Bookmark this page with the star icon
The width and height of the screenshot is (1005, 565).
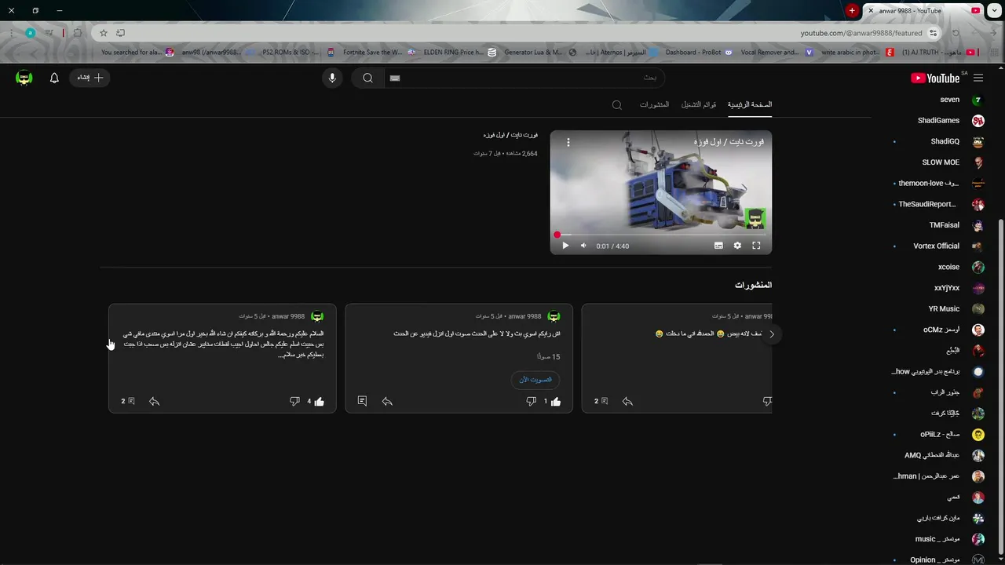click(x=103, y=33)
